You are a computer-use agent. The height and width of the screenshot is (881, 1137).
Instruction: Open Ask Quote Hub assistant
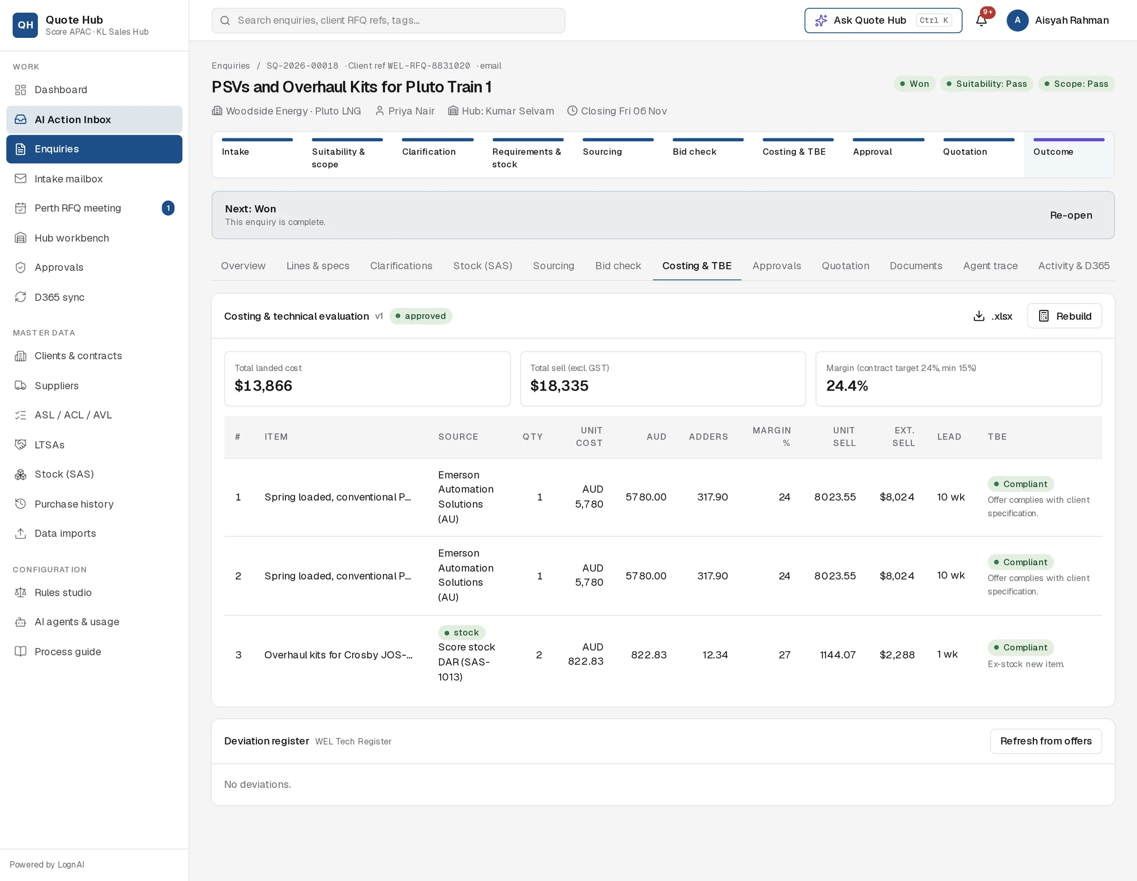[x=883, y=21]
